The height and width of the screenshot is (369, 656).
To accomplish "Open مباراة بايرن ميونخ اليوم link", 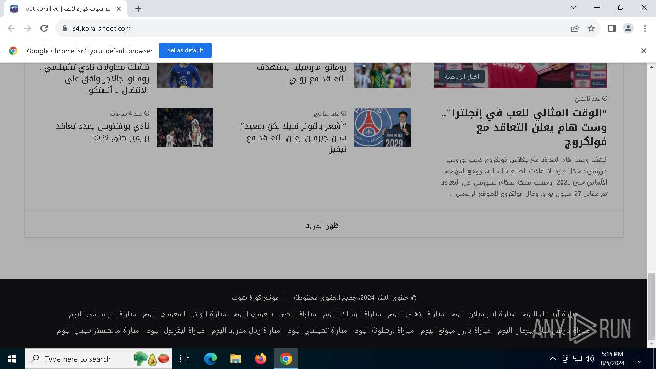I will pos(456,331).
